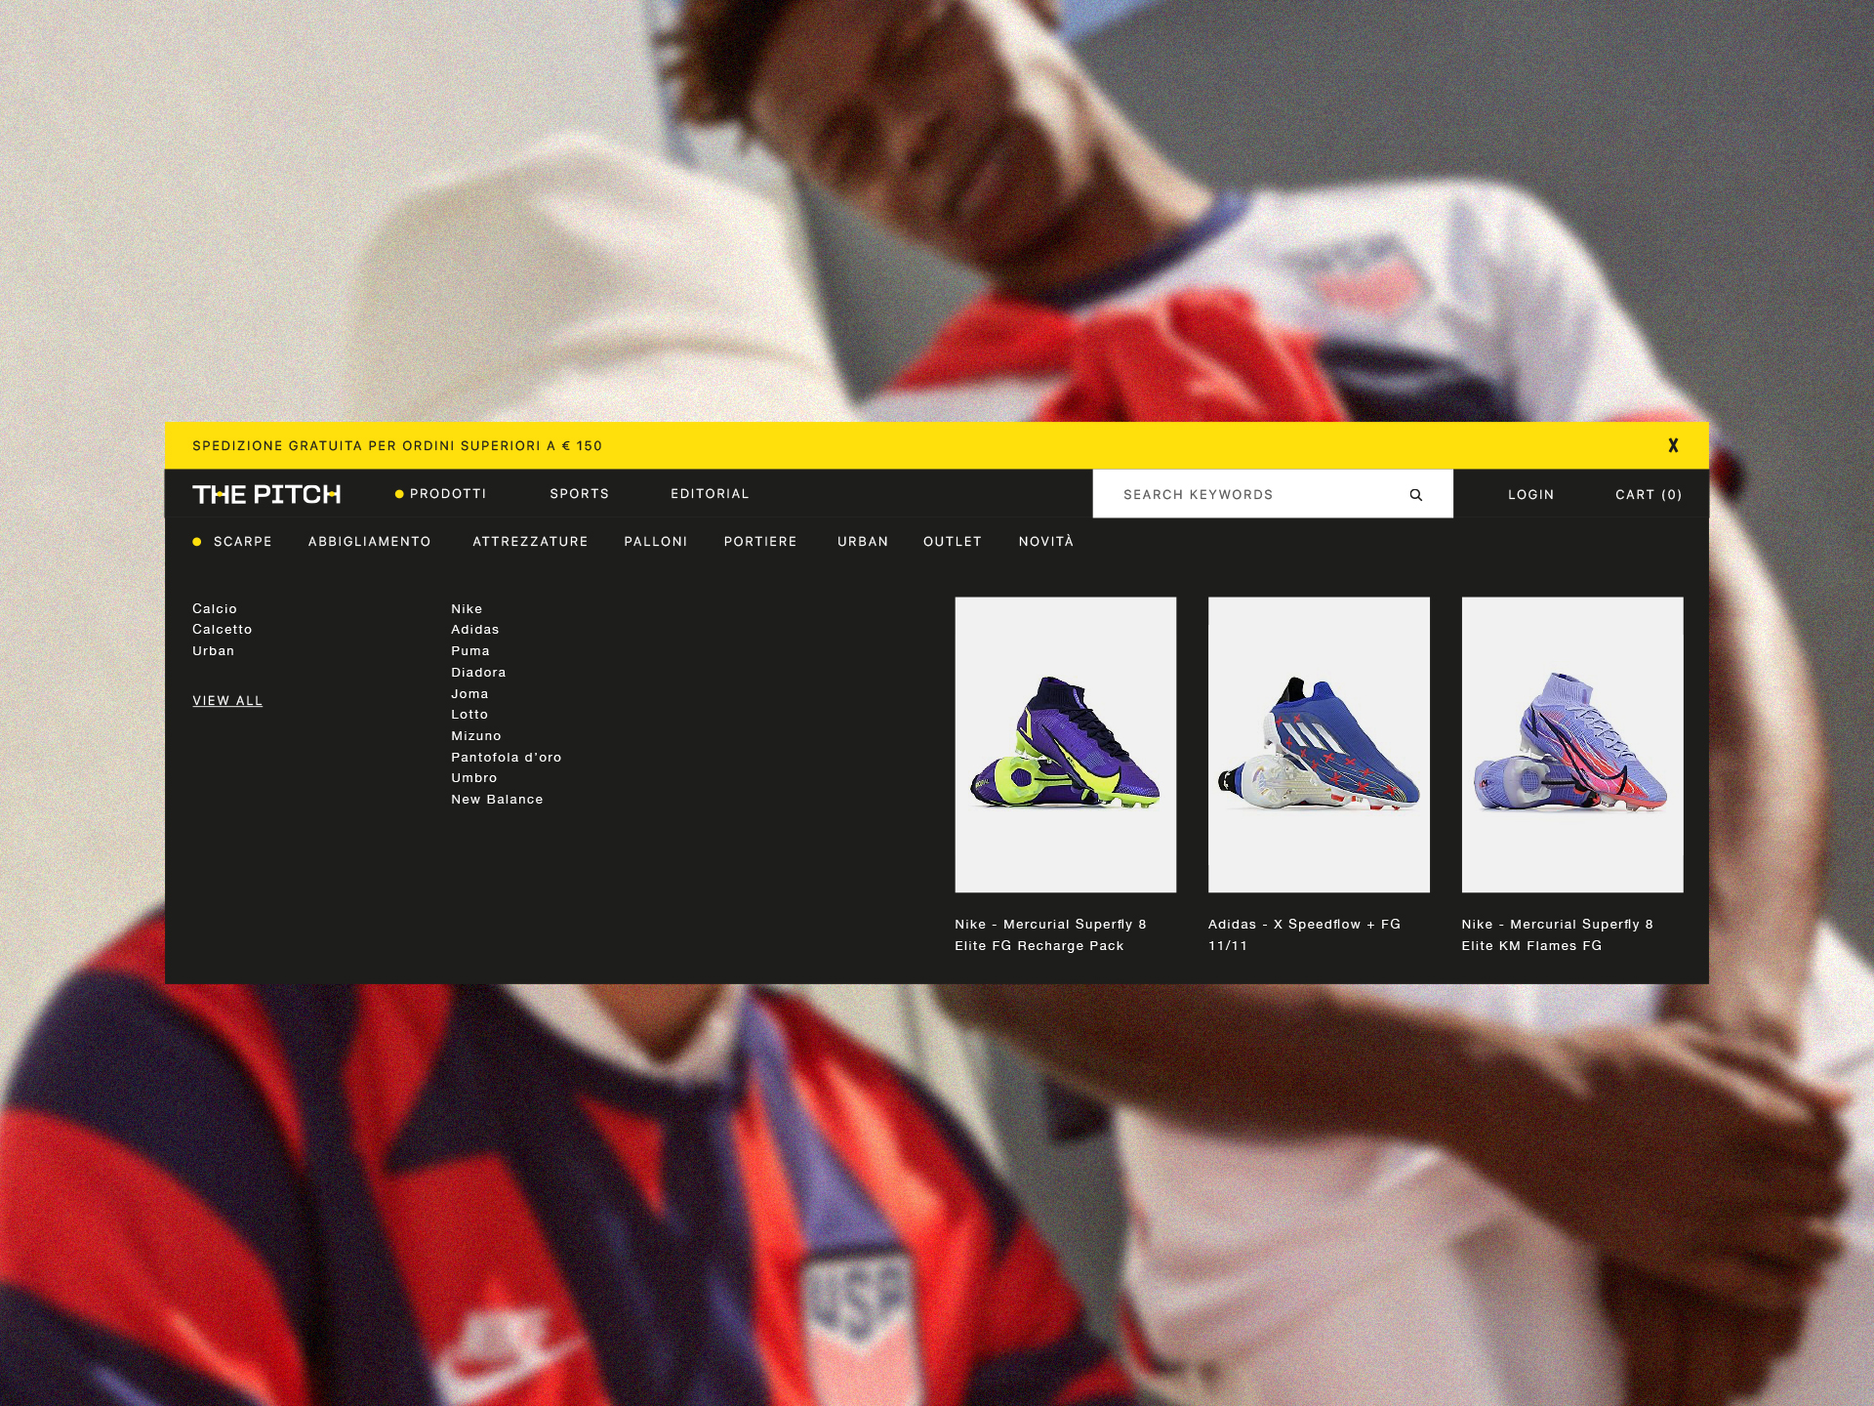1874x1406 pixels.
Task: Open the SPORTS menu
Action: (x=579, y=494)
